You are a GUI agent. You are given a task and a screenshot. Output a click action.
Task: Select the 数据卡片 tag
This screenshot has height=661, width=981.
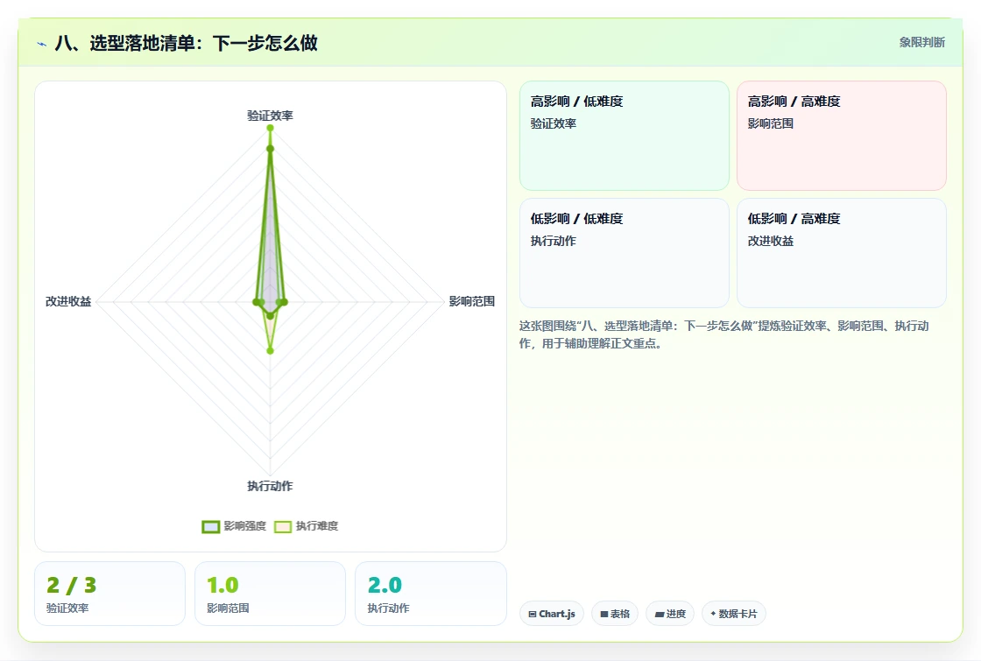734,614
